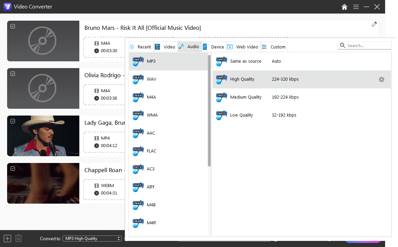
Task: Click the AC3 format icon
Action: coord(138,169)
